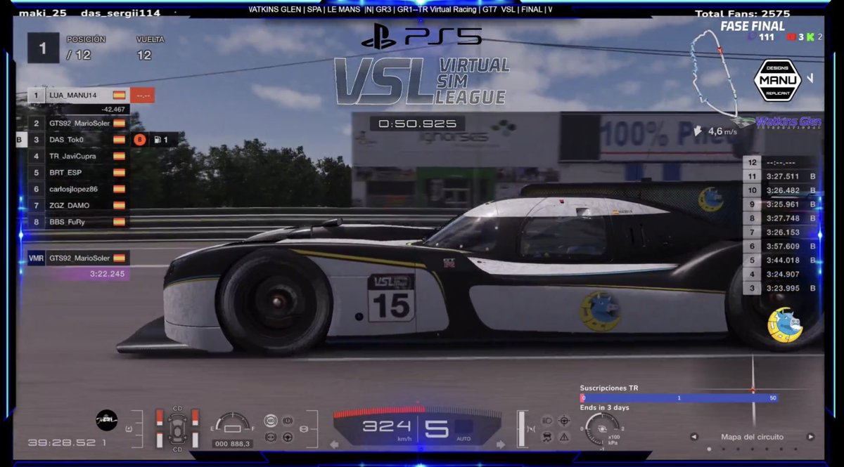
Task: Click the scrolling stream title ticker
Action: coord(401,10)
